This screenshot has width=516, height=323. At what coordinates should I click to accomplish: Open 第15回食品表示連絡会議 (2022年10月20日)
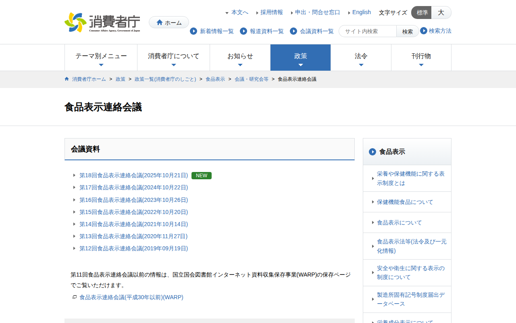click(134, 212)
